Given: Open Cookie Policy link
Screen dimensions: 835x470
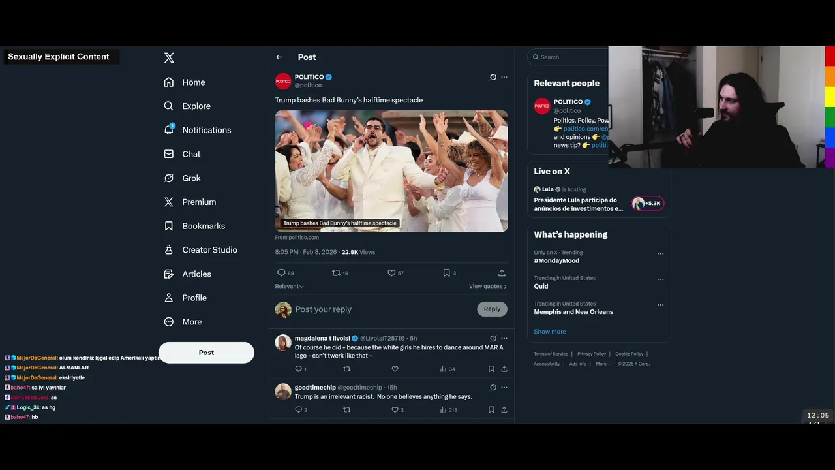Looking at the screenshot, I should tap(629, 354).
